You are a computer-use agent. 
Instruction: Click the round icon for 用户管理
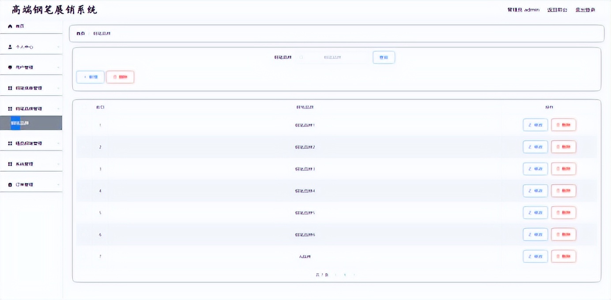pos(10,67)
